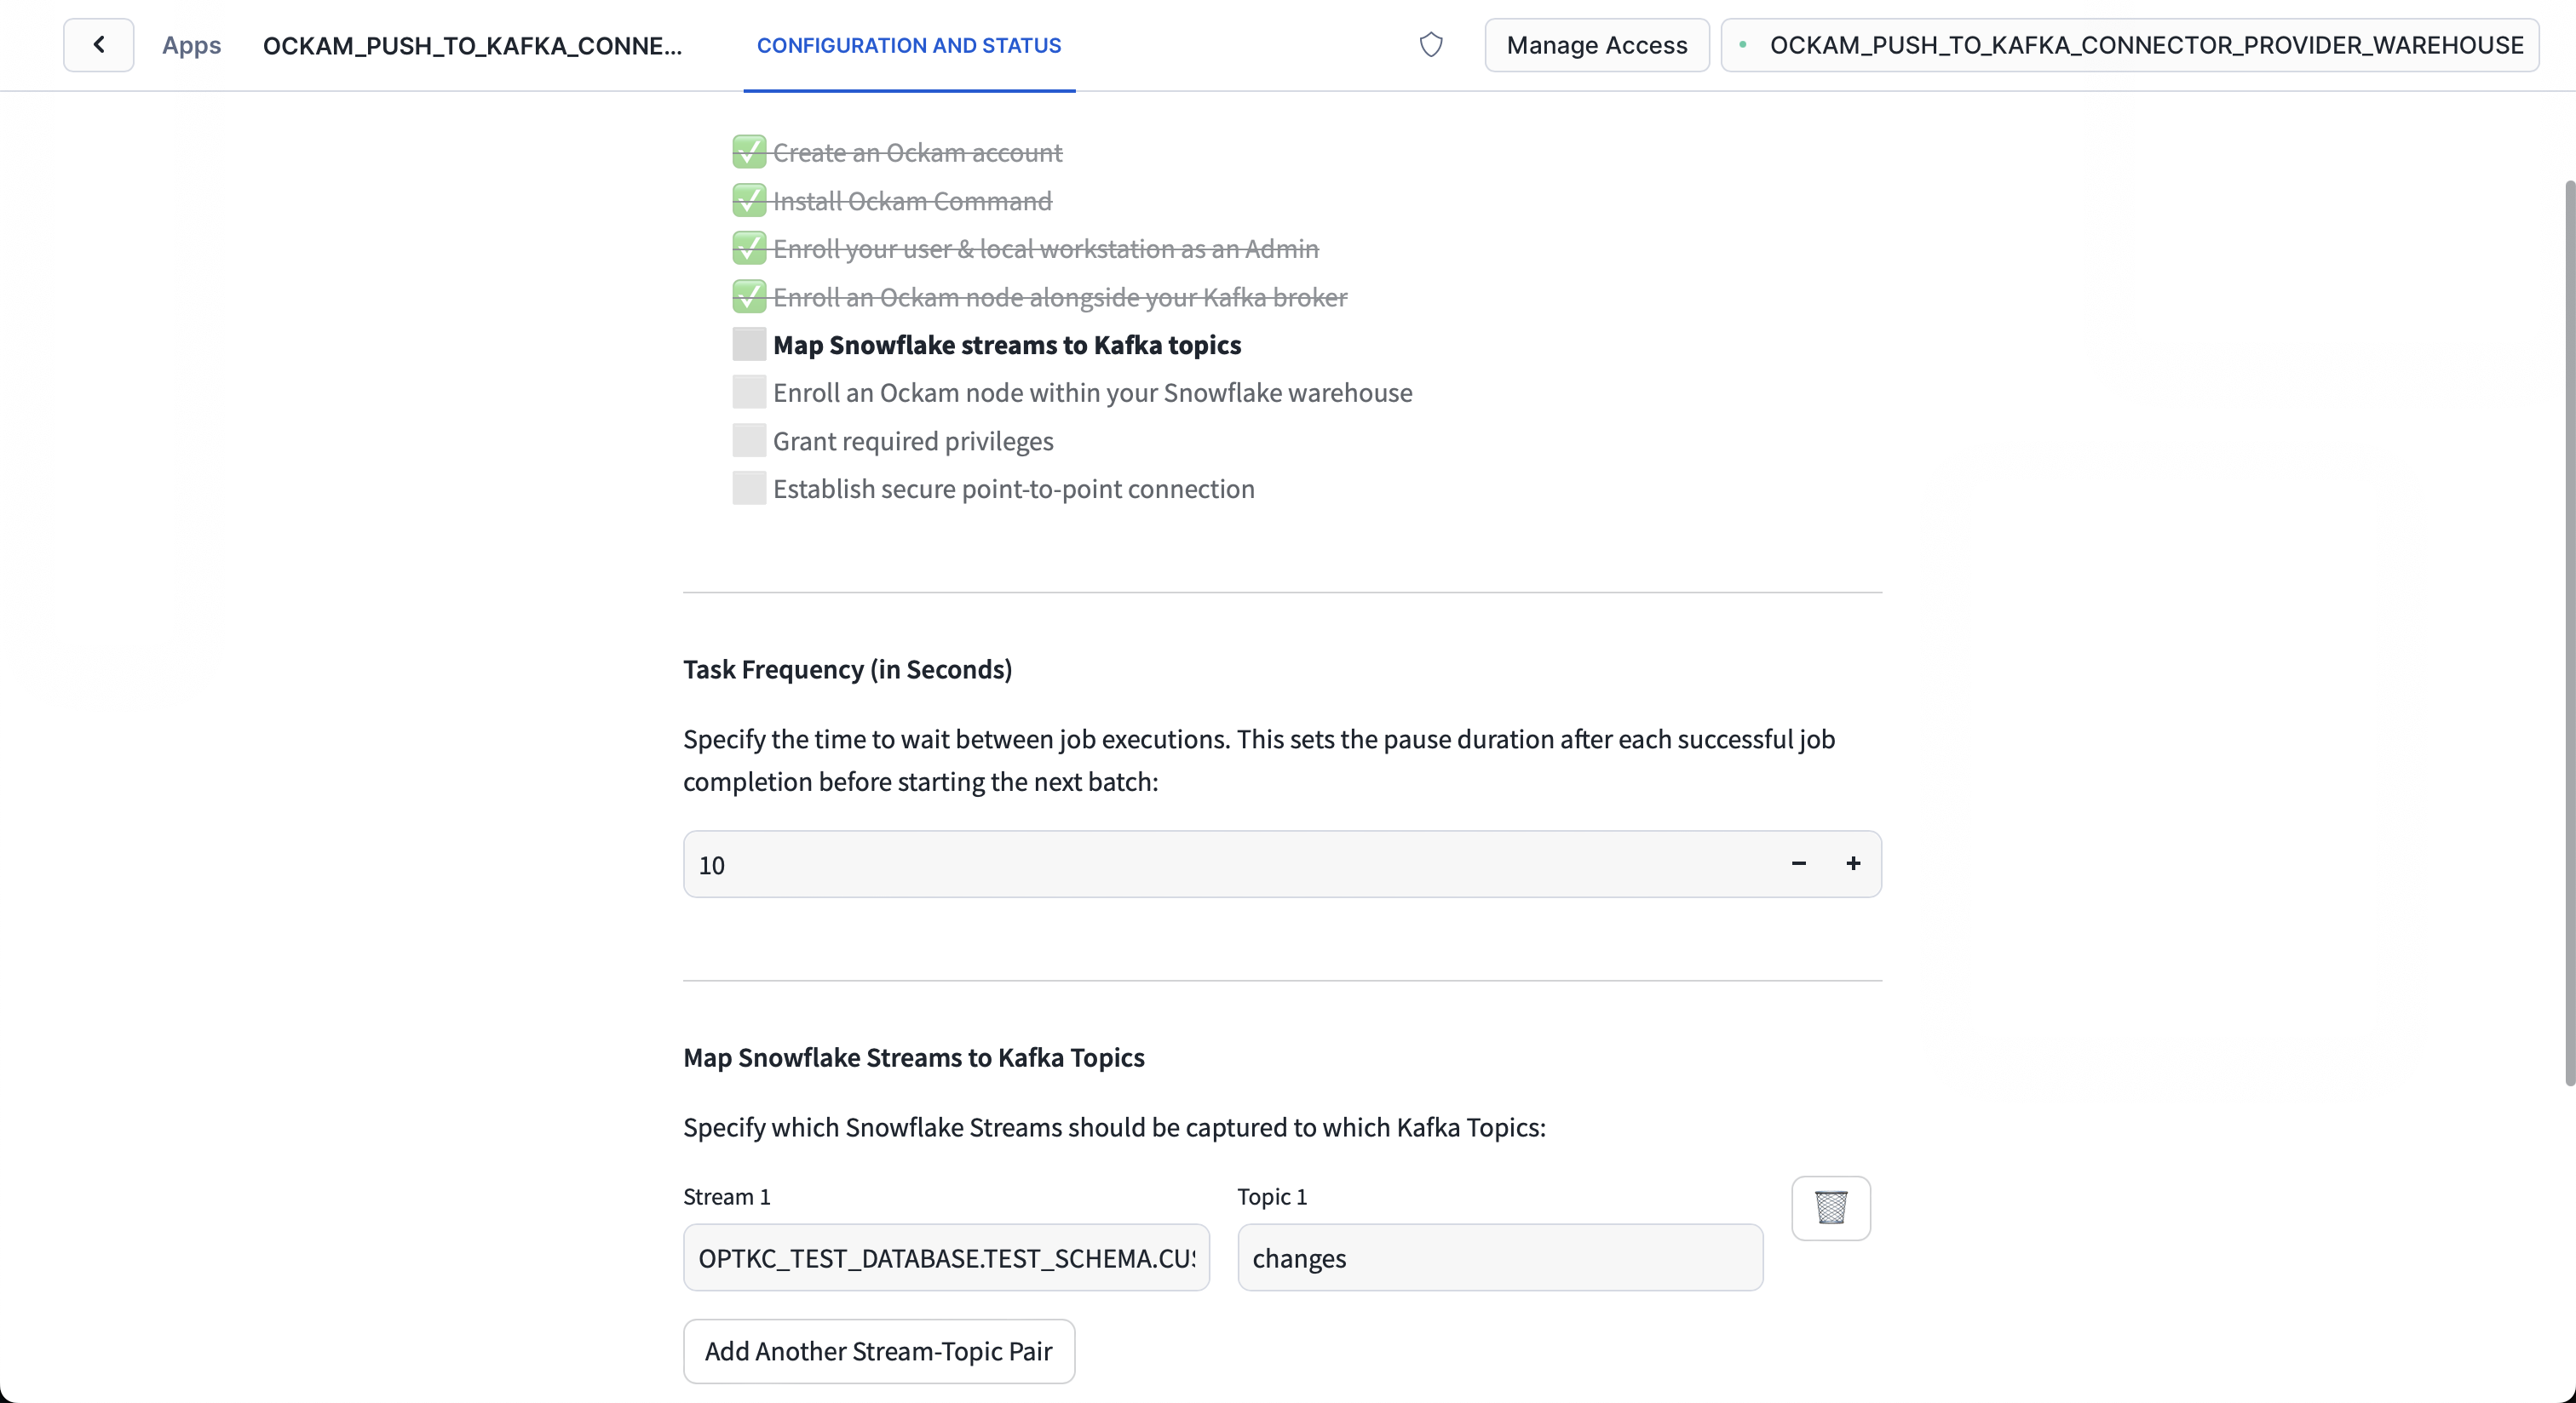Click the back chevron arrow button
This screenshot has width=2576, height=1403.
coord(98,45)
